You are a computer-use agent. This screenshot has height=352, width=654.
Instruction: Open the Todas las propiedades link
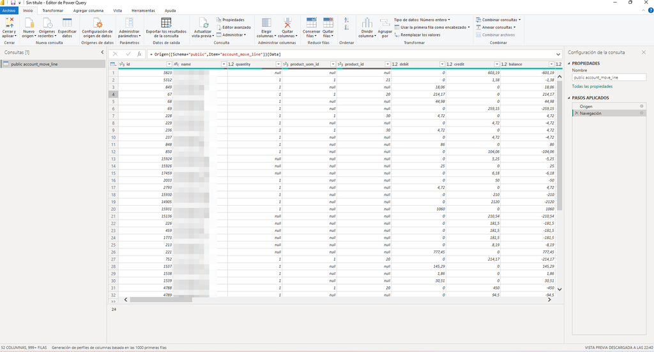pos(592,86)
